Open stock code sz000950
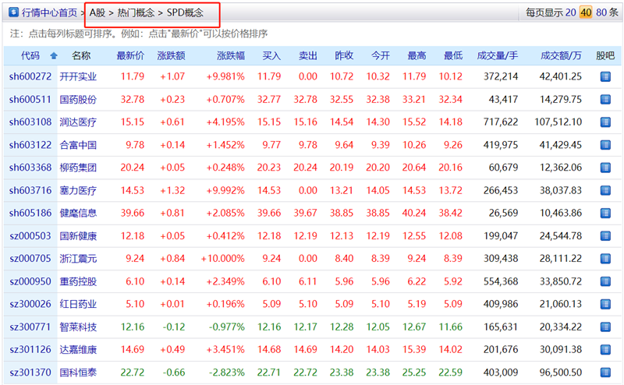The height and width of the screenshot is (385, 624). tap(30, 281)
